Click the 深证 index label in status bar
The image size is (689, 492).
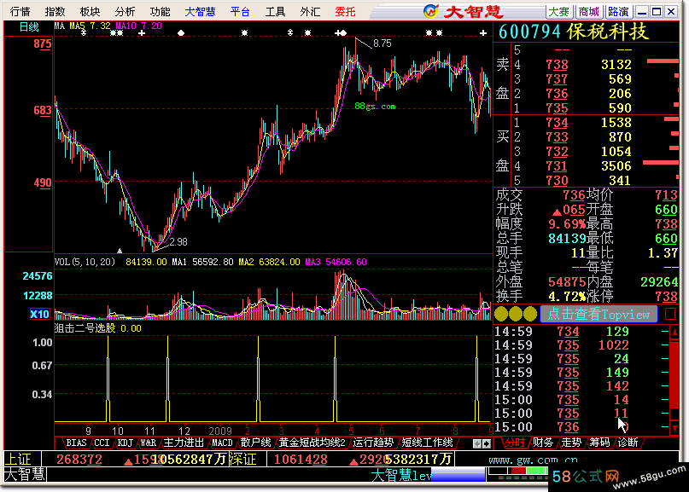[x=242, y=459]
